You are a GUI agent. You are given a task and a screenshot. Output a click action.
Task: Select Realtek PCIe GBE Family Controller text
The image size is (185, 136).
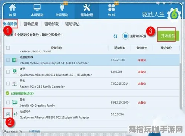coord(42,87)
